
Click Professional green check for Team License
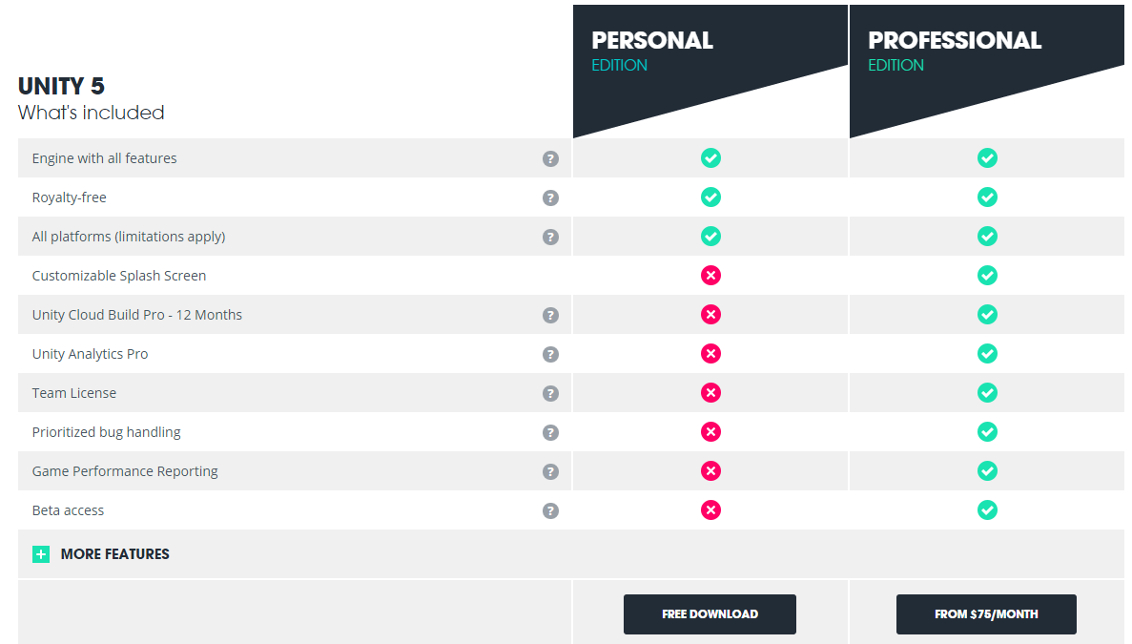coord(988,393)
